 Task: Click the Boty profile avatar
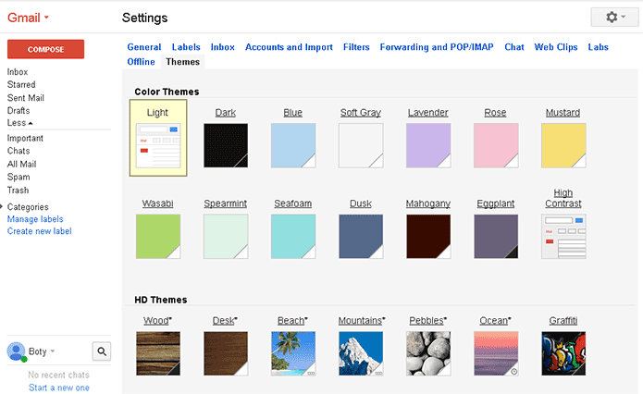(x=16, y=351)
